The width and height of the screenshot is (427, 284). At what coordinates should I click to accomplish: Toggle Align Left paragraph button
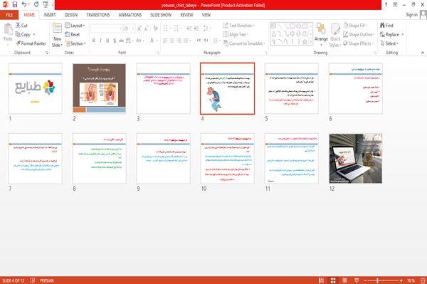coord(165,41)
